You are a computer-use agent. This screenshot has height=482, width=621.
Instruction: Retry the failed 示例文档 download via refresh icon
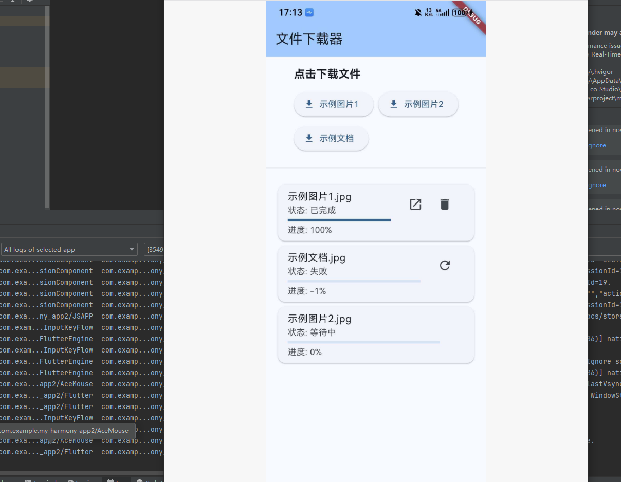click(x=444, y=265)
